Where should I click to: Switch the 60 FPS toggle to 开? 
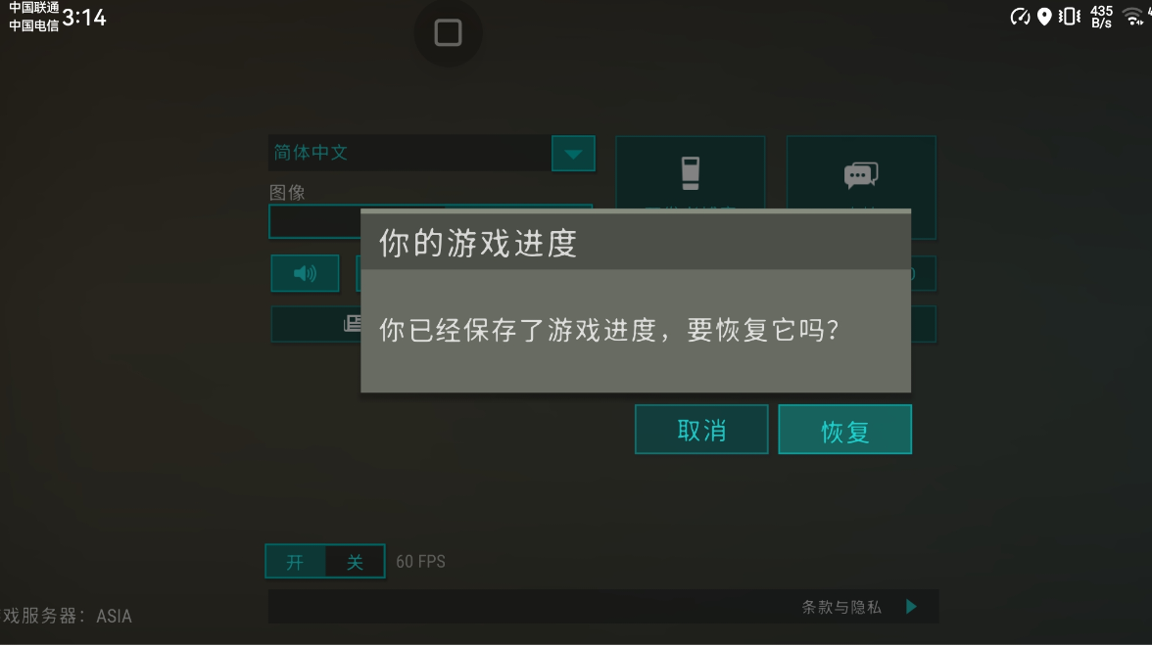point(296,562)
